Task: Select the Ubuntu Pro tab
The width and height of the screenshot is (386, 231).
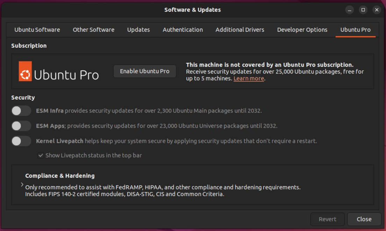Action: [x=355, y=30]
